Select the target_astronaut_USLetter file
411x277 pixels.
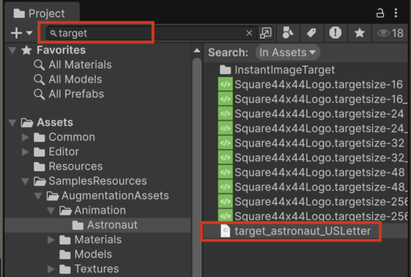tap(302, 231)
